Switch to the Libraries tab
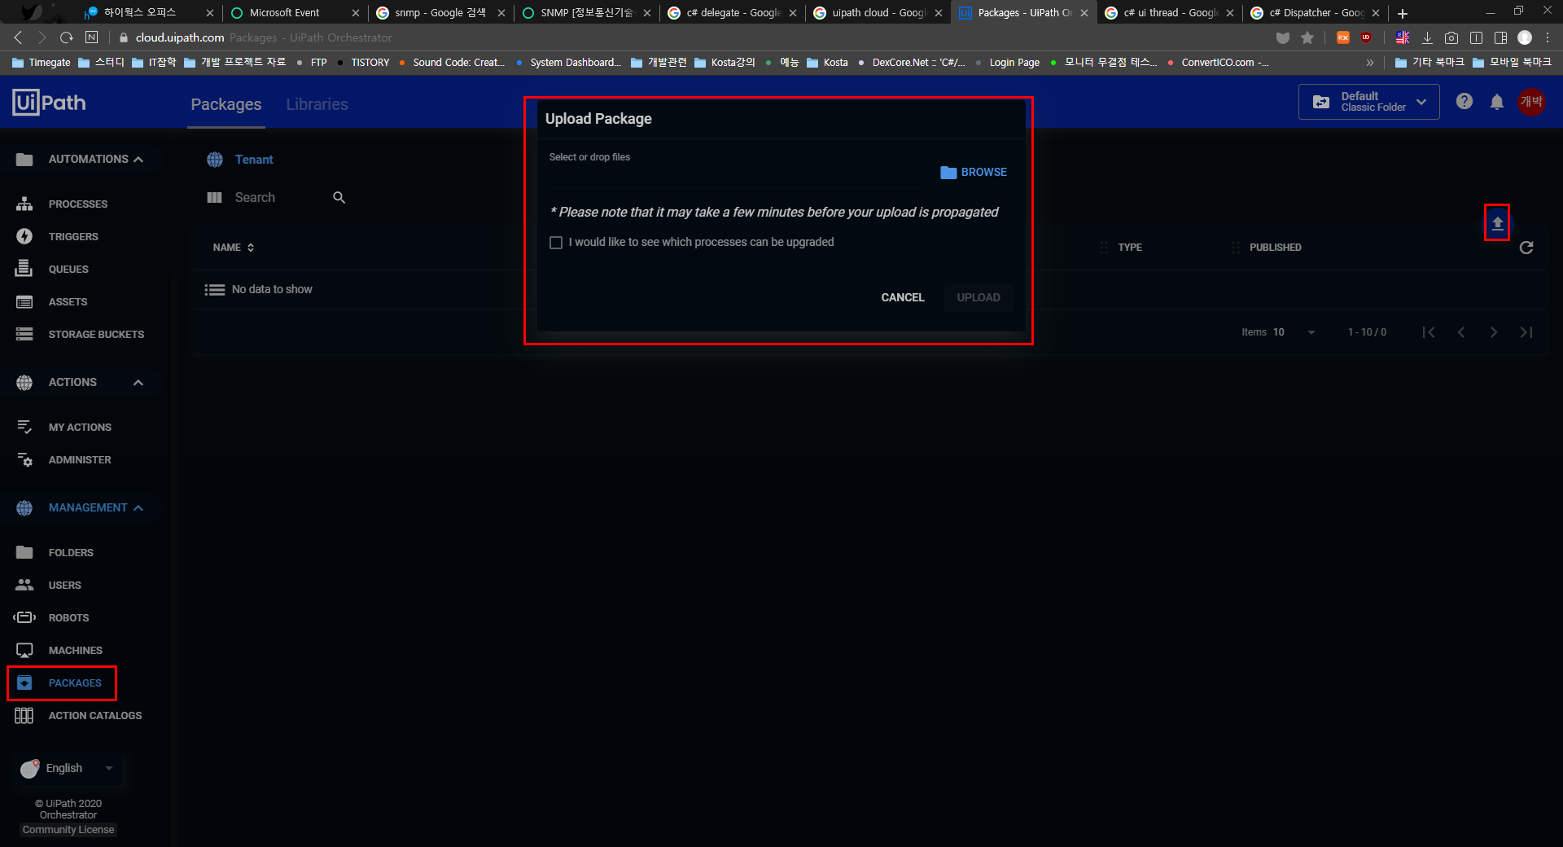The width and height of the screenshot is (1563, 847). (x=317, y=104)
